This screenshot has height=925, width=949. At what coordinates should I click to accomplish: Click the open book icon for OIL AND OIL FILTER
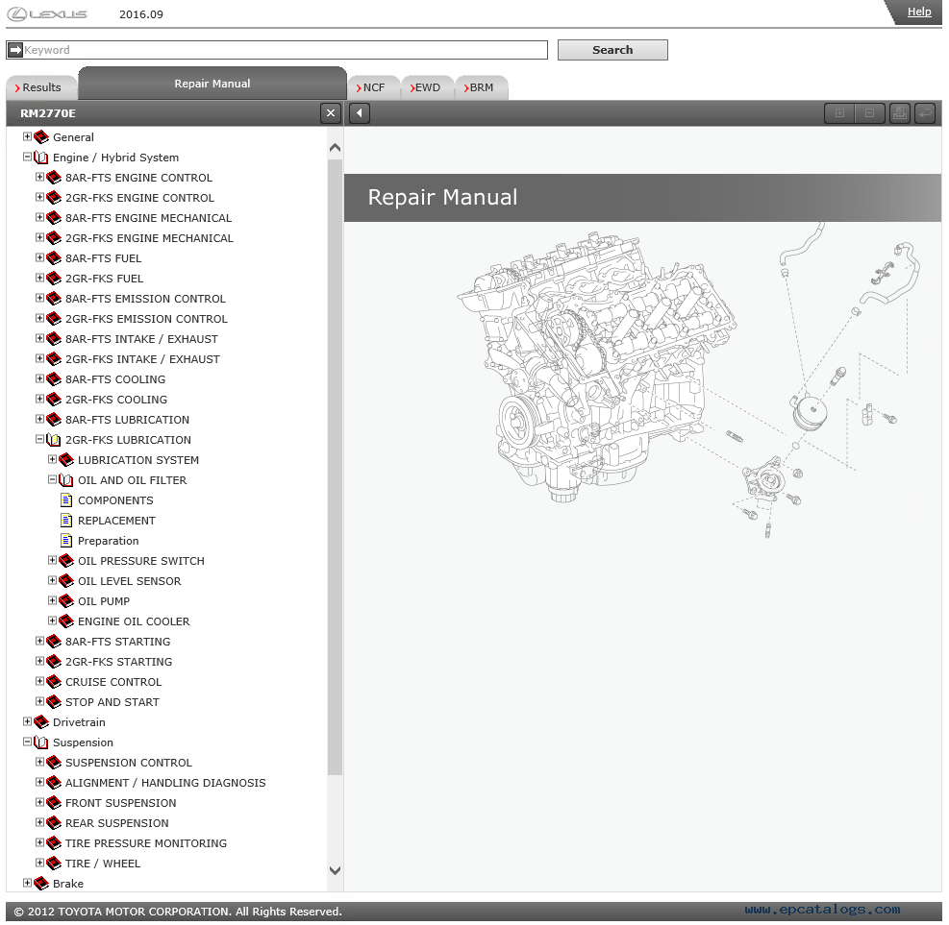tap(66, 480)
